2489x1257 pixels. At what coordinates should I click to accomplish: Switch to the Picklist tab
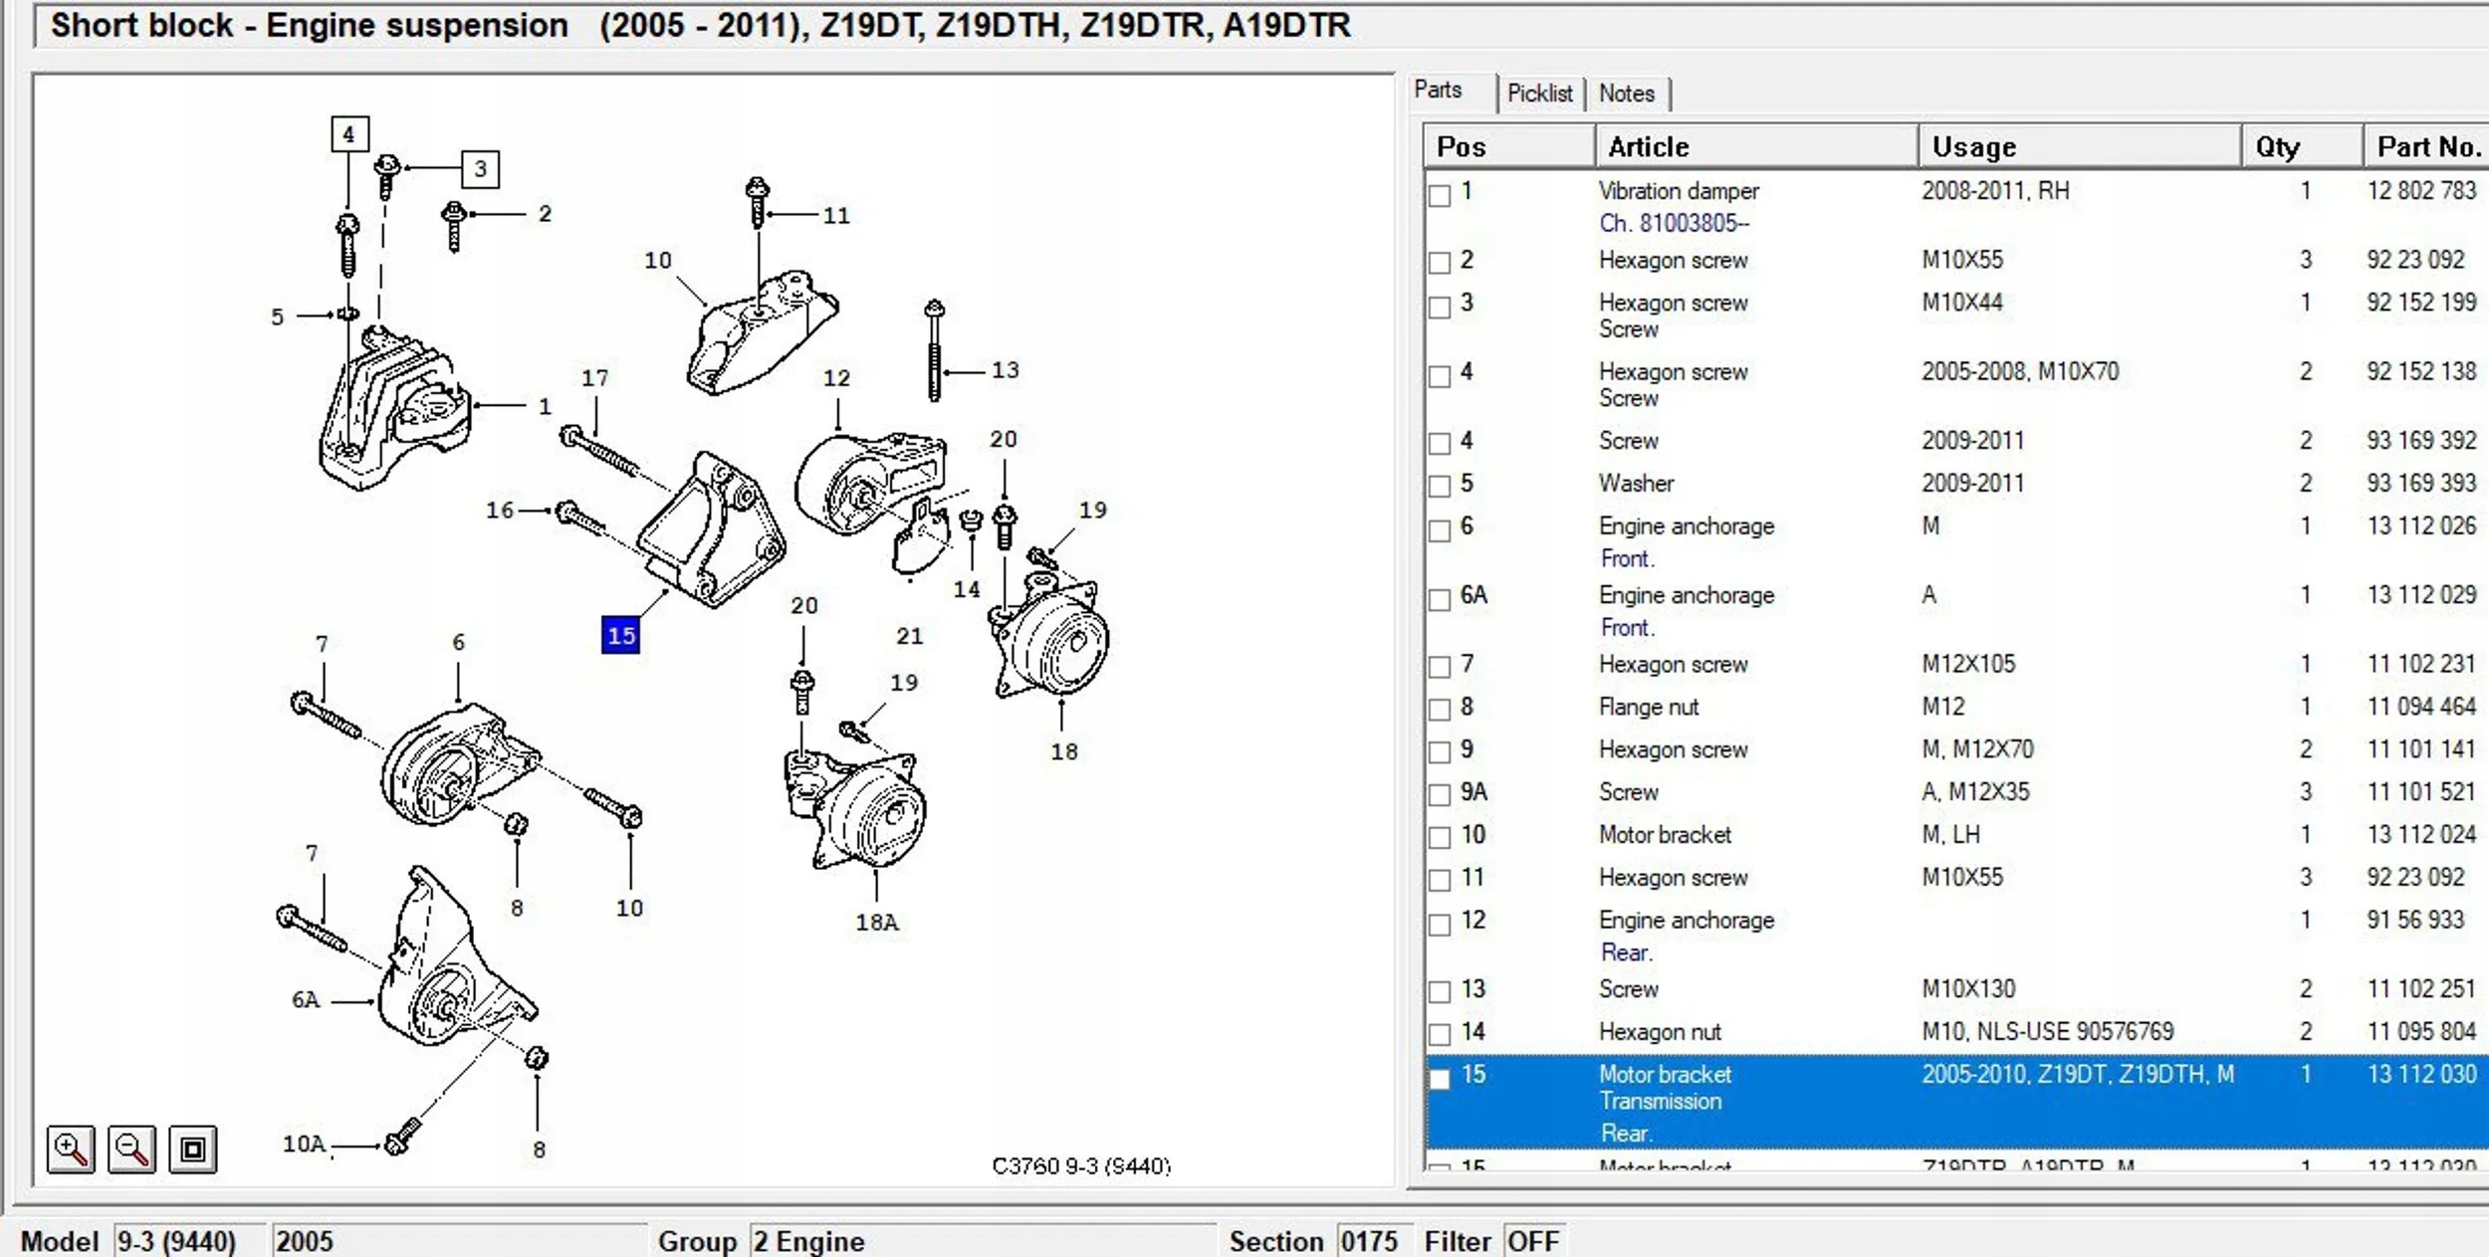[x=1539, y=94]
